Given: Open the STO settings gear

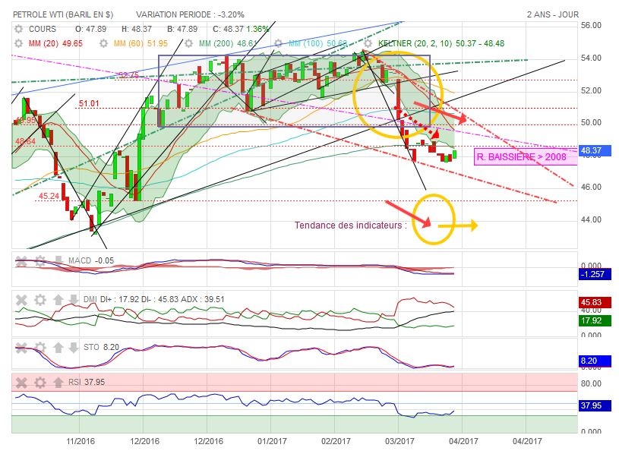Looking at the screenshot, I should coord(39,348).
